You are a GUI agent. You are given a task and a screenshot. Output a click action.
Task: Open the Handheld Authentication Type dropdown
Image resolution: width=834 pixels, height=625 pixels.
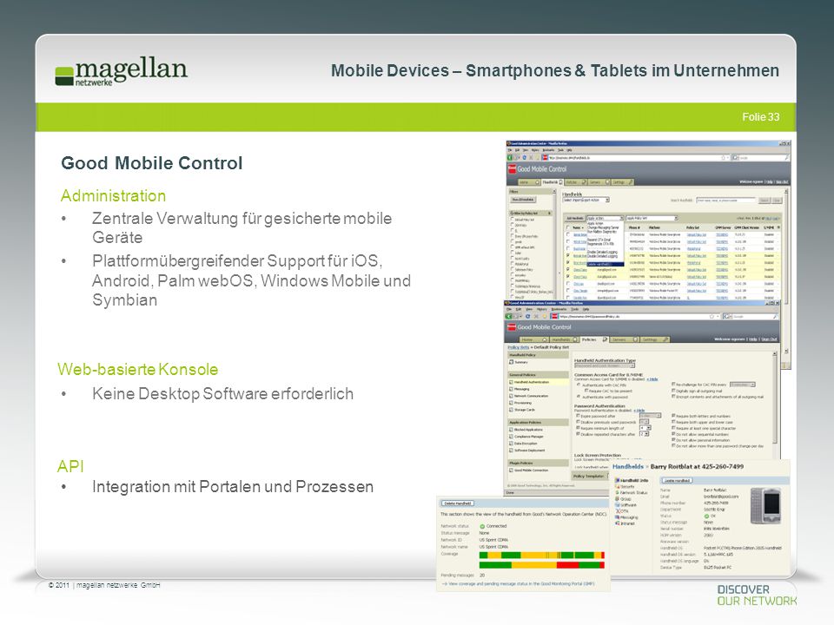605,365
